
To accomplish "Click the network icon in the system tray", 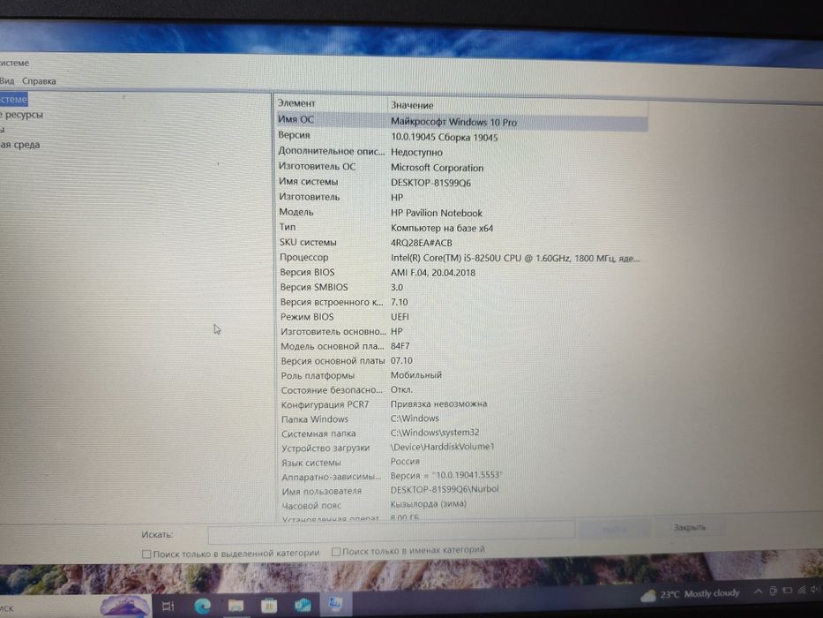I will click(802, 590).
